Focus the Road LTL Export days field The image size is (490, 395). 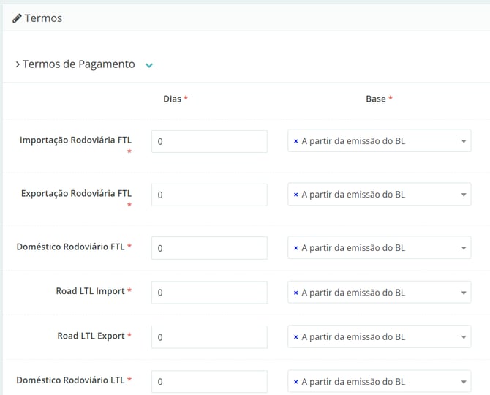209,337
